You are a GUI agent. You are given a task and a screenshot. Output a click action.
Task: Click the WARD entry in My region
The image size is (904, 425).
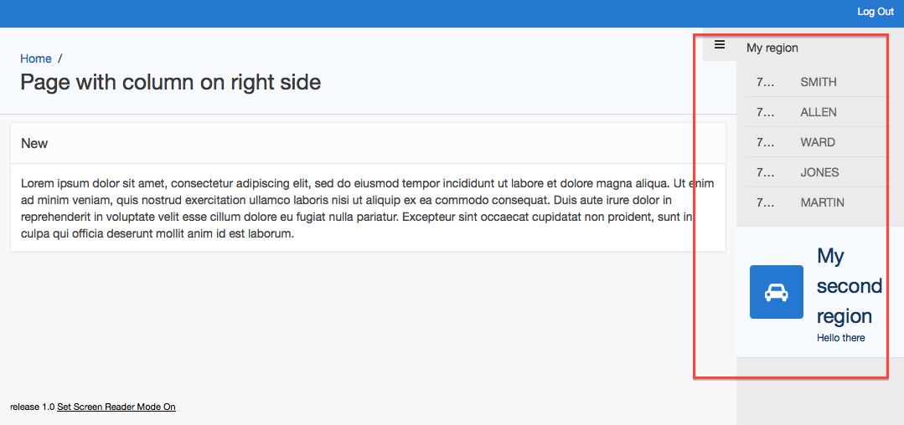pos(817,142)
